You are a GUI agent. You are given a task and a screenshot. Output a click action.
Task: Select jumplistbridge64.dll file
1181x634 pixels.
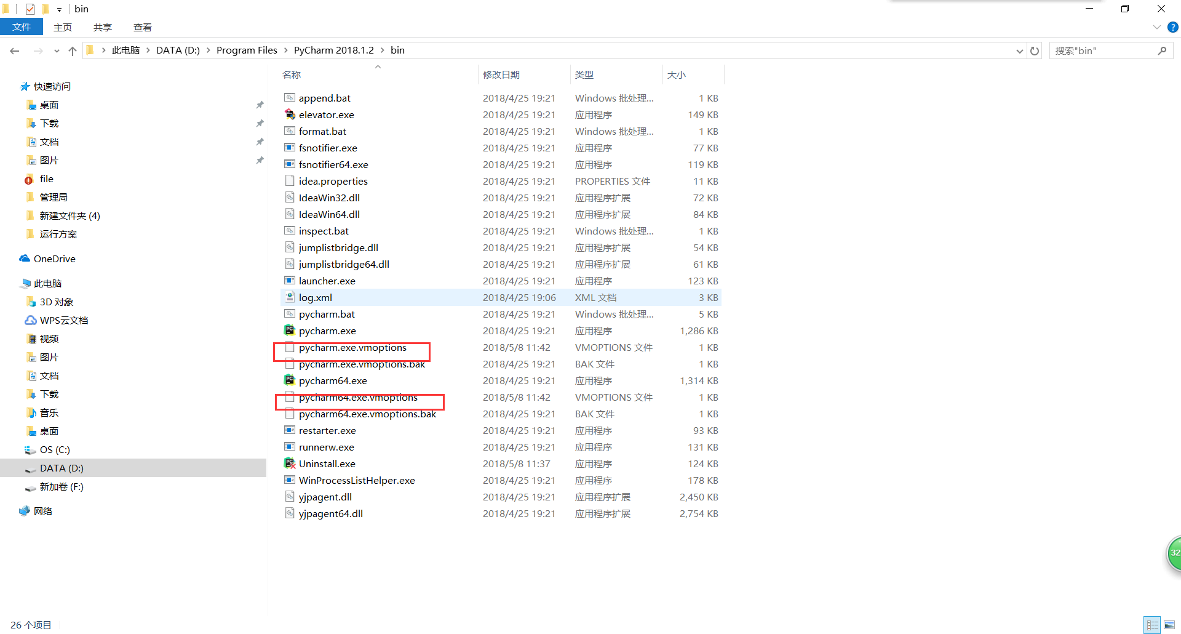pyautogui.click(x=501, y=265)
